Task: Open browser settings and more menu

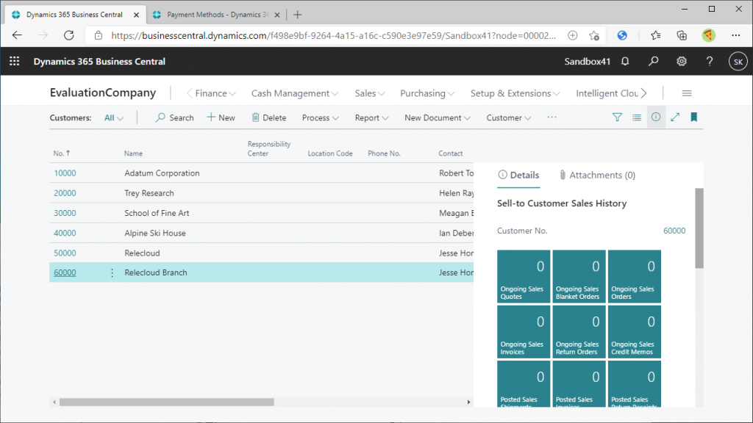Action: click(735, 35)
